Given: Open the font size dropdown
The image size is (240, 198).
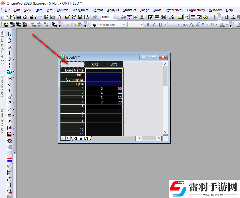Looking at the screenshot, I should pyautogui.click(x=142, y=25).
